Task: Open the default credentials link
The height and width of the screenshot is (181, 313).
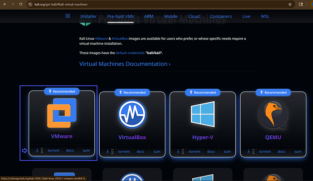Action: [130, 53]
